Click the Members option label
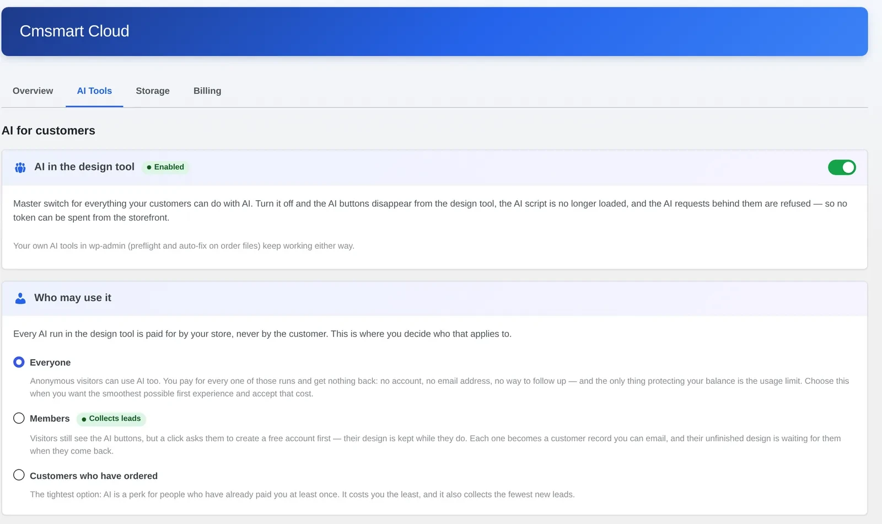The height and width of the screenshot is (524, 882). pyautogui.click(x=50, y=419)
